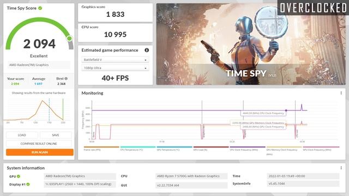Click the GUI version v2.22.7334 field
The height and width of the screenshot is (196, 349).
(191, 185)
